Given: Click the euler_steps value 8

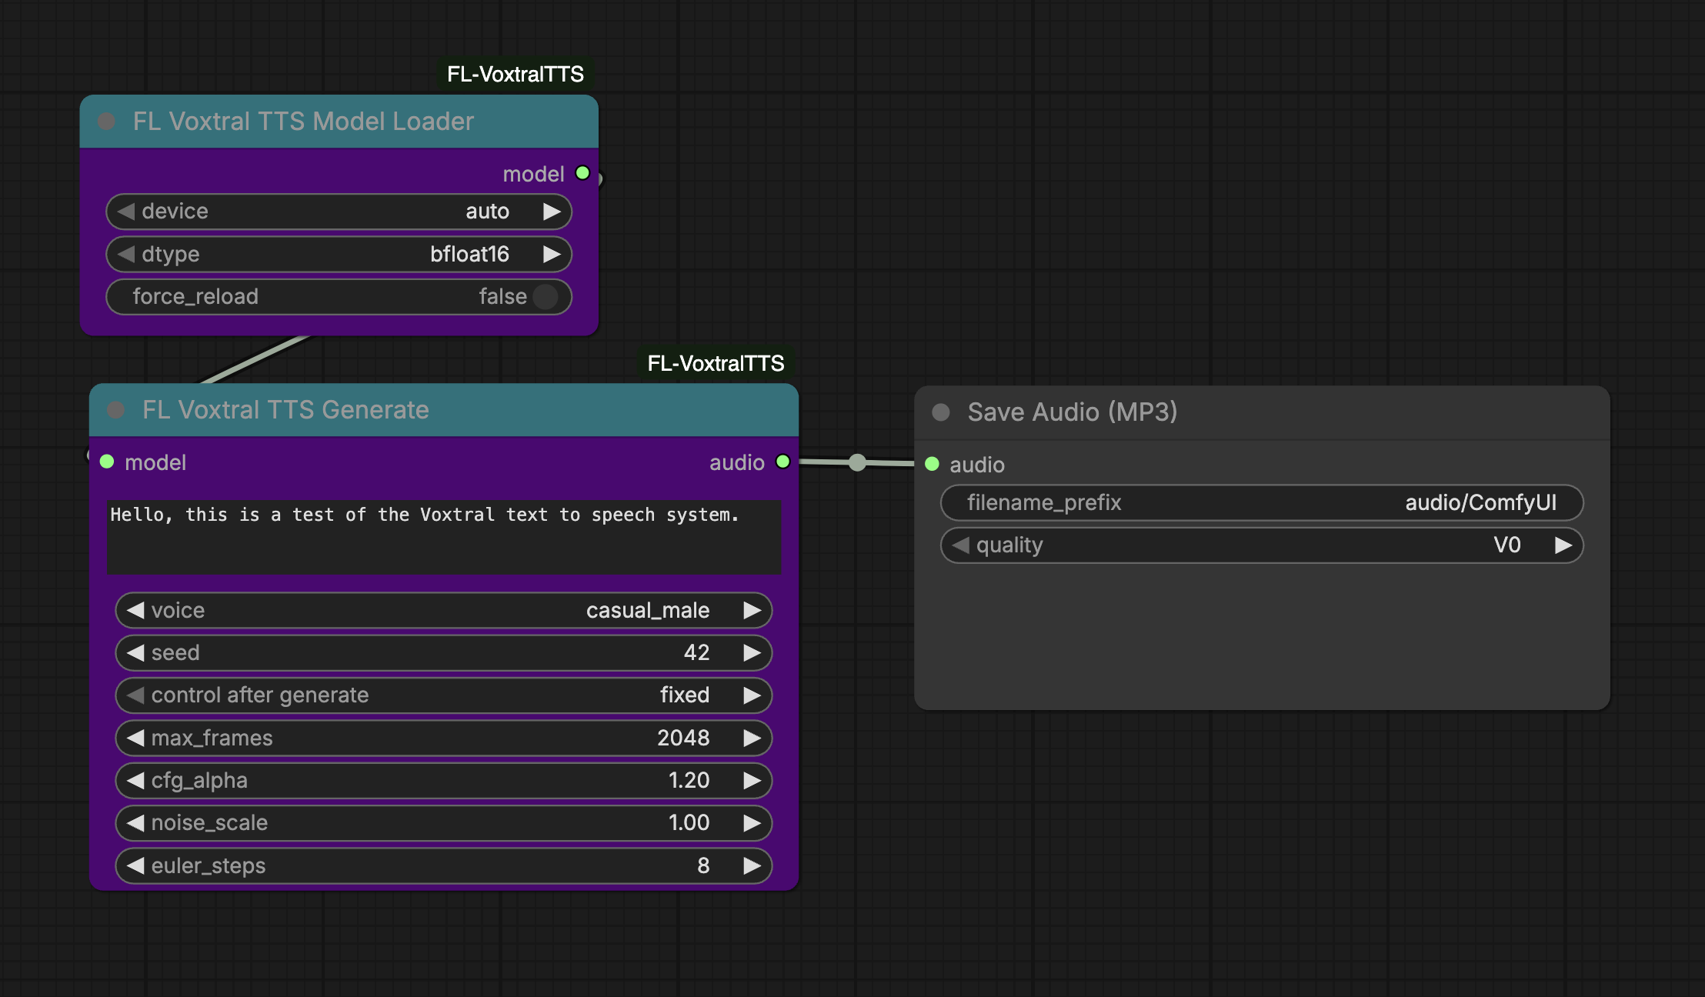Looking at the screenshot, I should pos(703,865).
